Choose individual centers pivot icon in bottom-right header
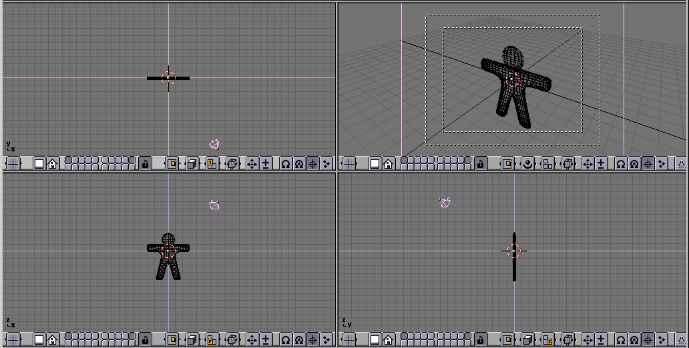The height and width of the screenshot is (348, 689). click(x=661, y=341)
